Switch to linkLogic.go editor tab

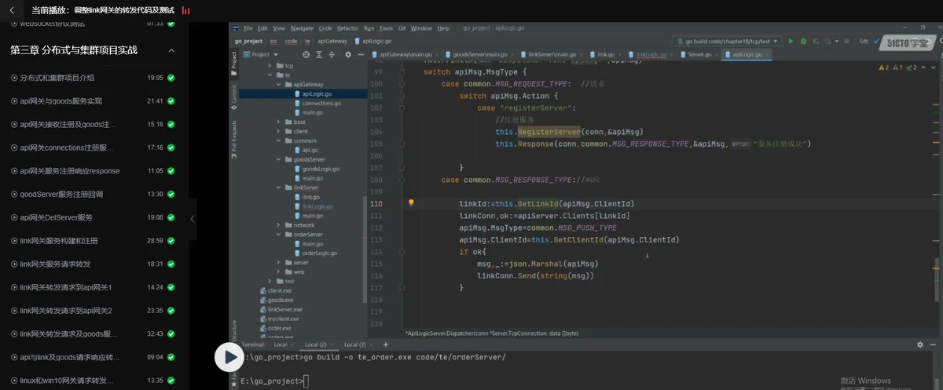tap(650, 55)
